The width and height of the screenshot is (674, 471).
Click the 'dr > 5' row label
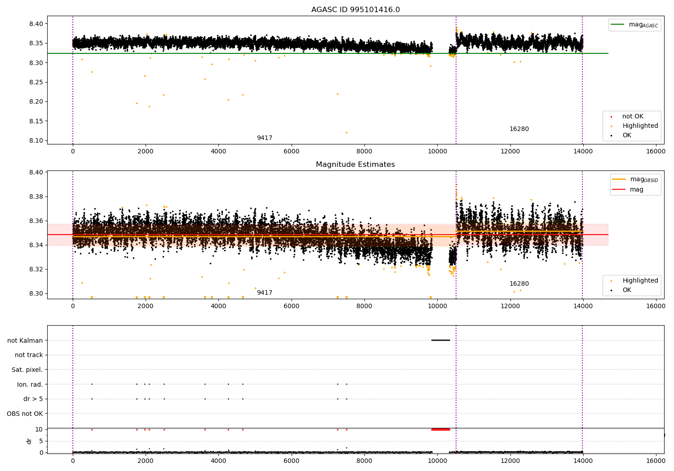33,399
